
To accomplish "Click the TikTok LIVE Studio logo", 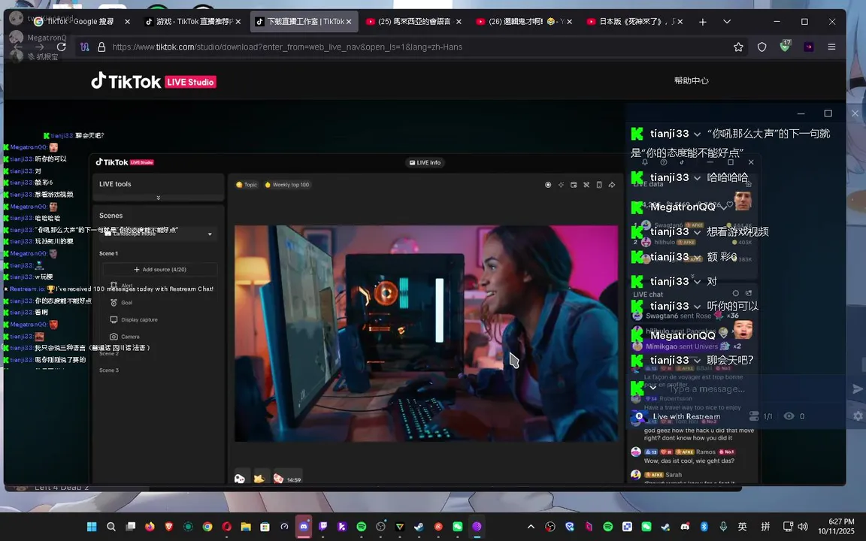I will tap(153, 81).
